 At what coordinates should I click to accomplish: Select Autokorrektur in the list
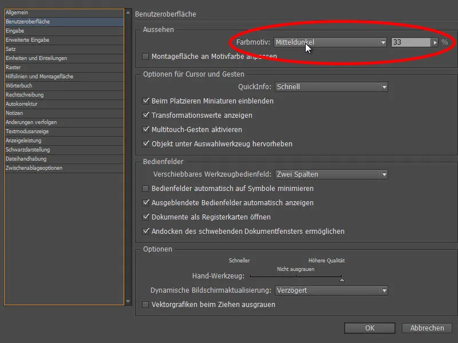coord(64,104)
